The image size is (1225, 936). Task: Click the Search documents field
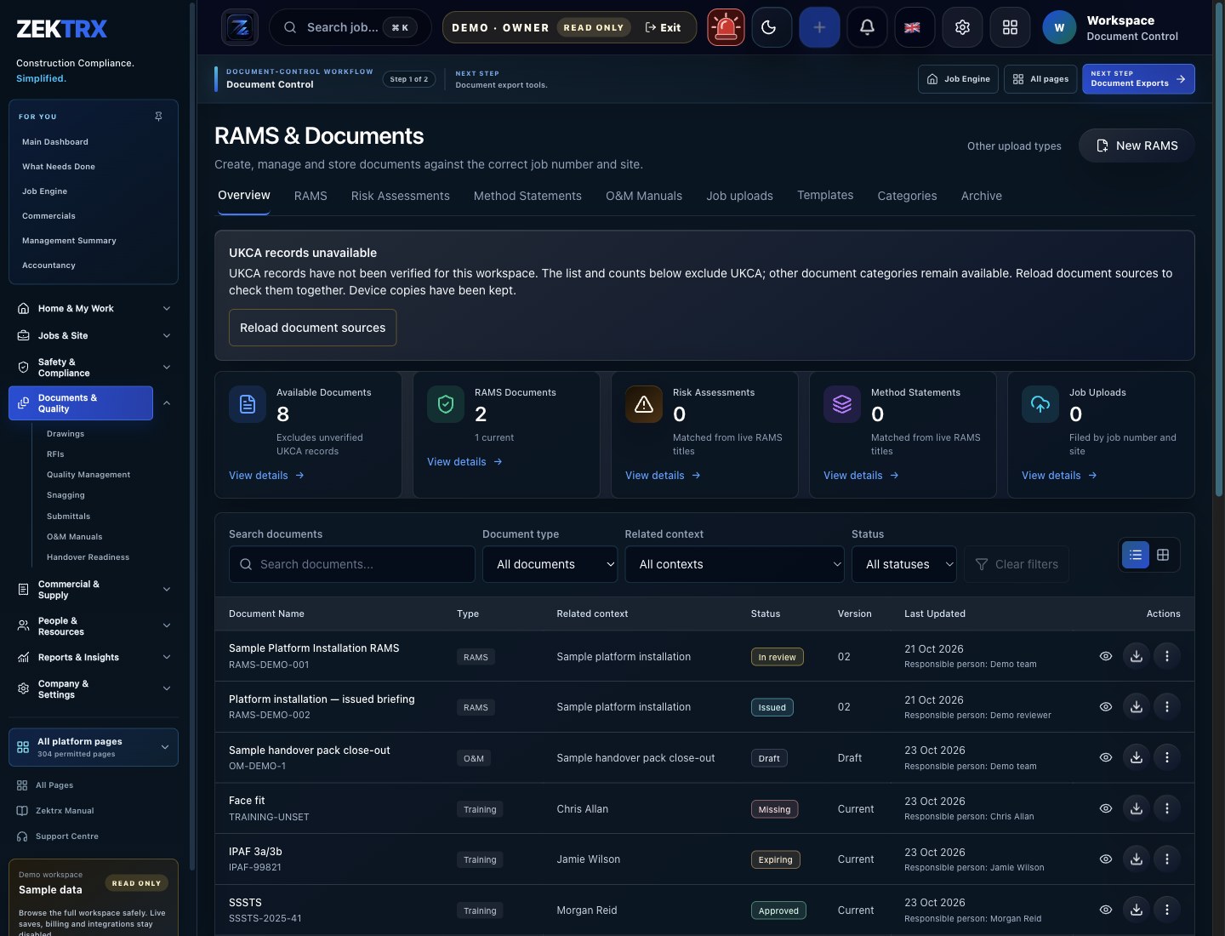351,564
